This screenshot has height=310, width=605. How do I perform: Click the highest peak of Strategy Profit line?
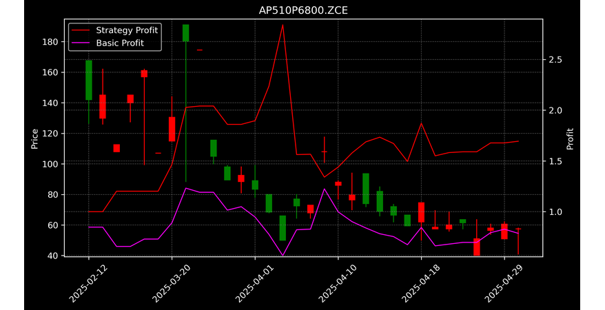283,25
